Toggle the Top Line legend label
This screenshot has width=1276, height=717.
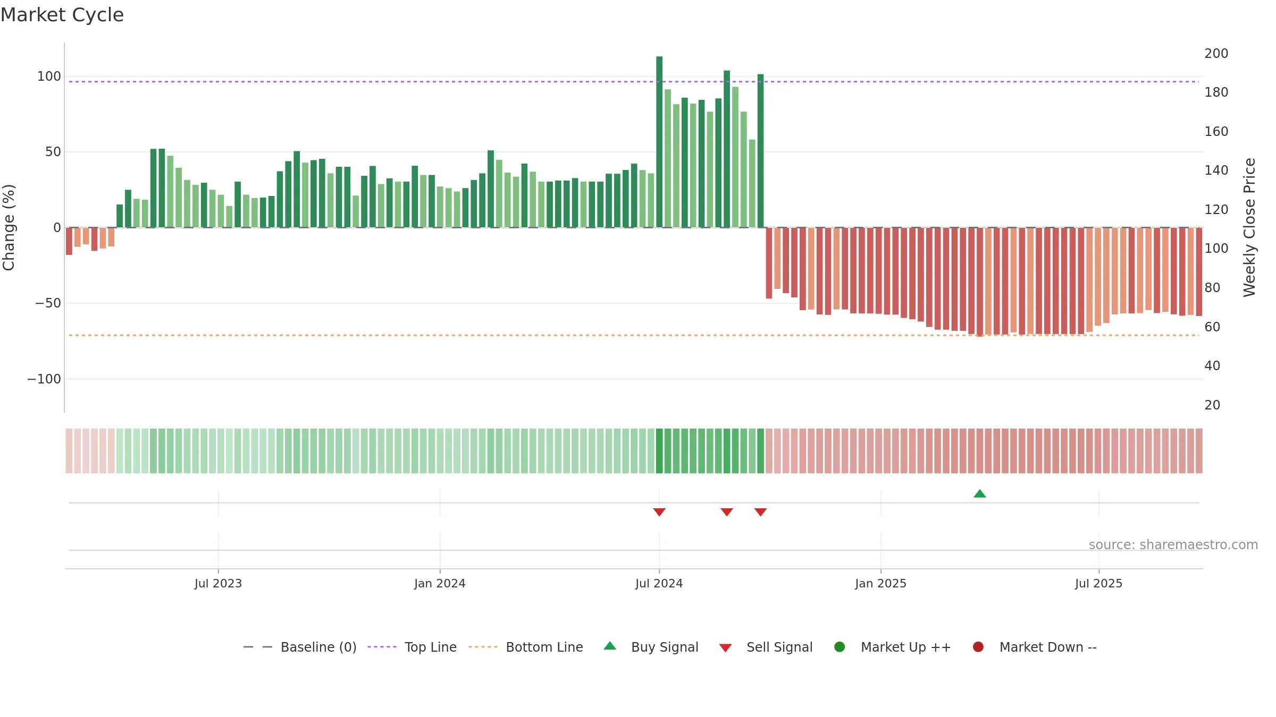pyautogui.click(x=431, y=647)
